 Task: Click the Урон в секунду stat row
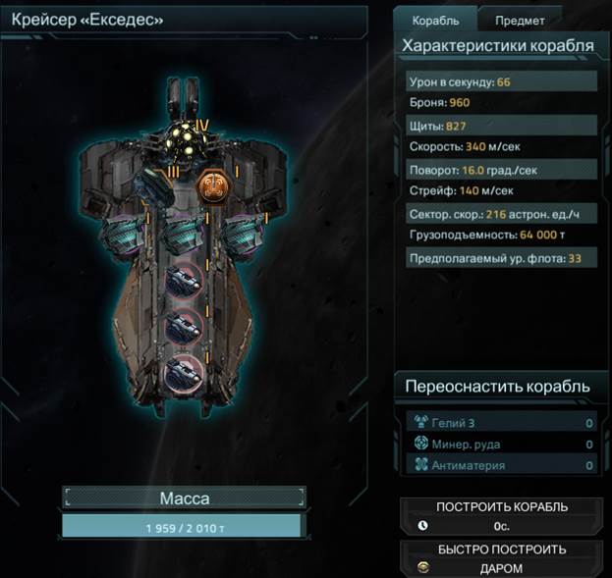pos(501,81)
